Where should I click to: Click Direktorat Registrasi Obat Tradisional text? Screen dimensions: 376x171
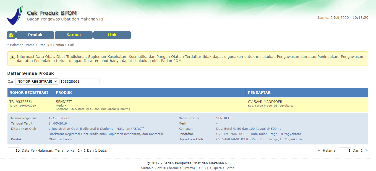(106, 134)
